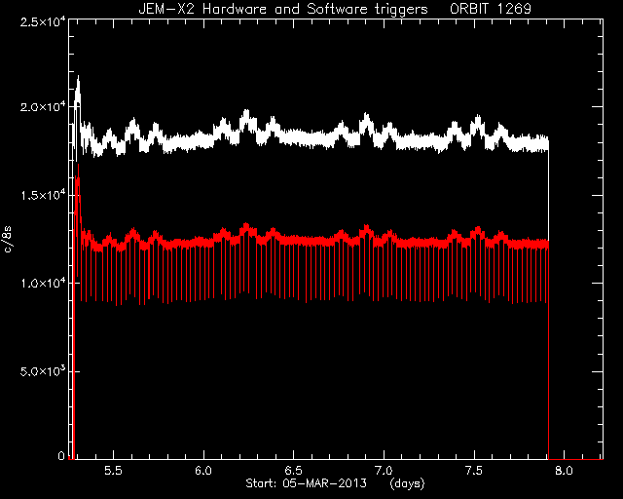Select the 2.5×10⁴ y-axis tick label

43,20
